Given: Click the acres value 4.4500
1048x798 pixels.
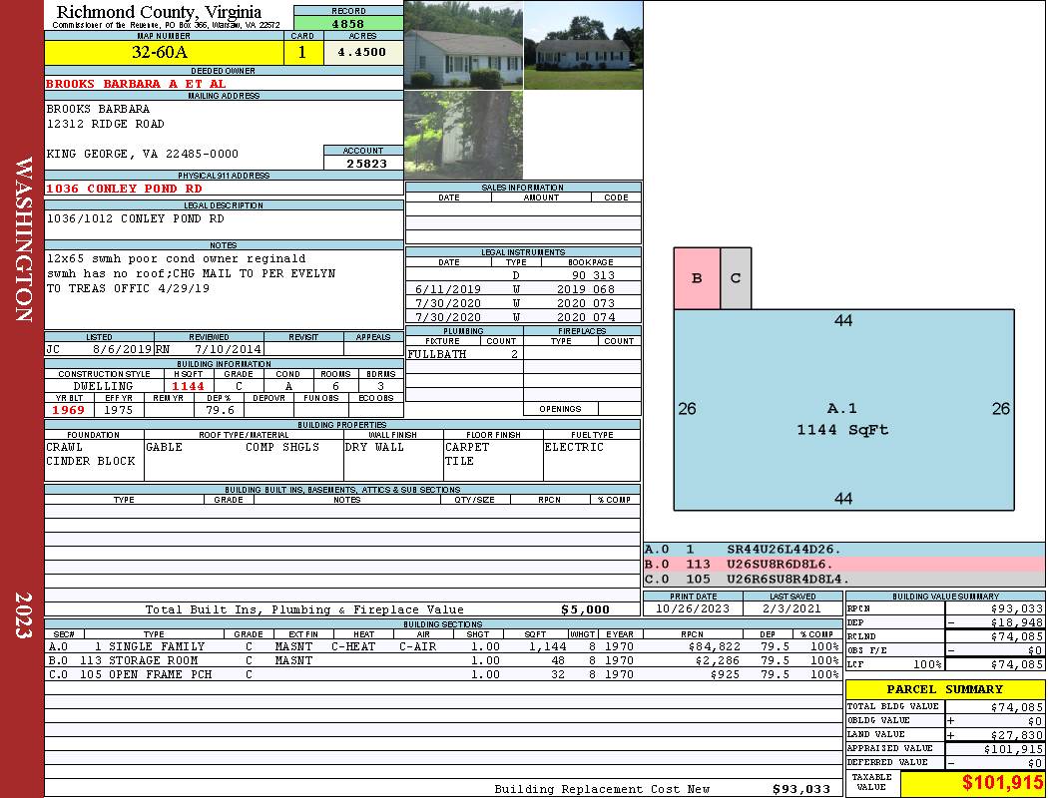Looking at the screenshot, I should [x=361, y=53].
